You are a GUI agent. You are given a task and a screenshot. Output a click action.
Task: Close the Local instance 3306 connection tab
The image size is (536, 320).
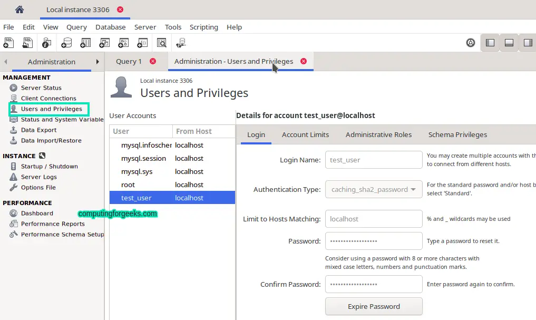(120, 9)
